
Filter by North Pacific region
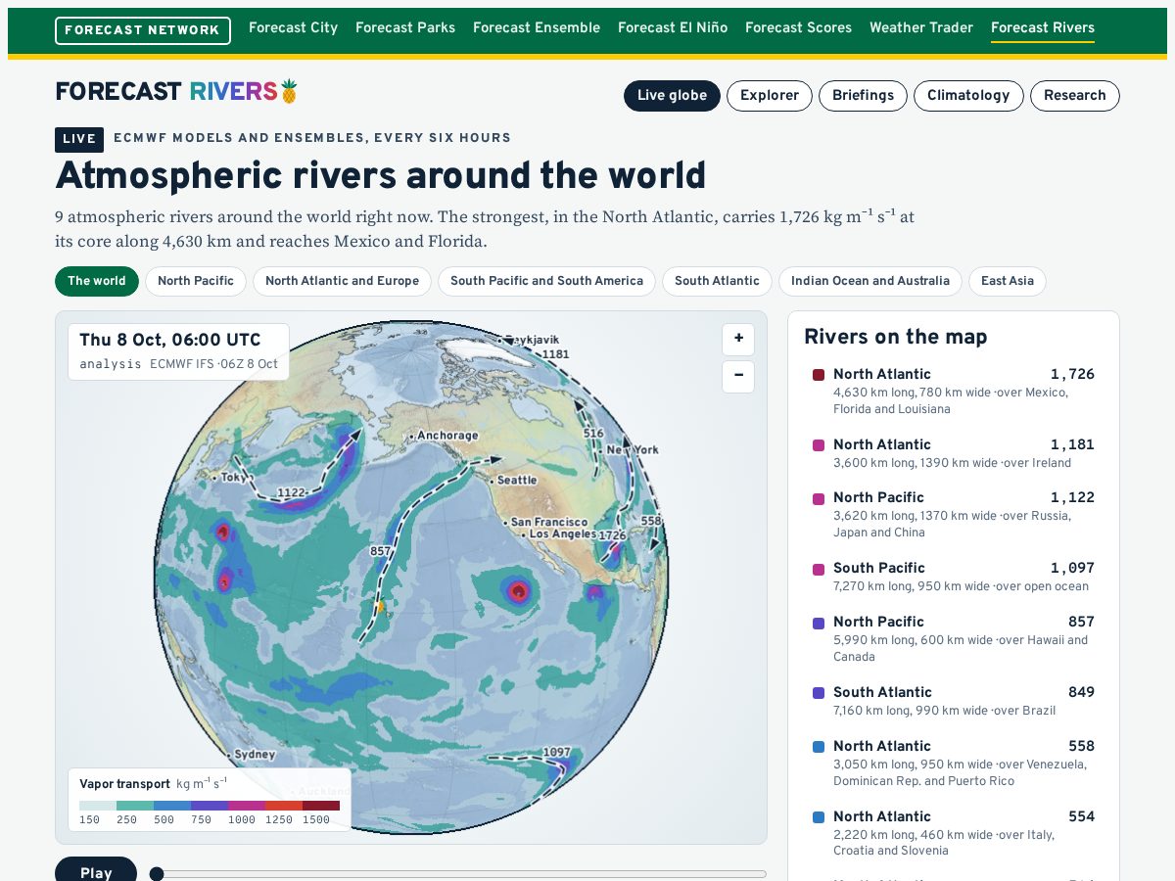coord(196,281)
